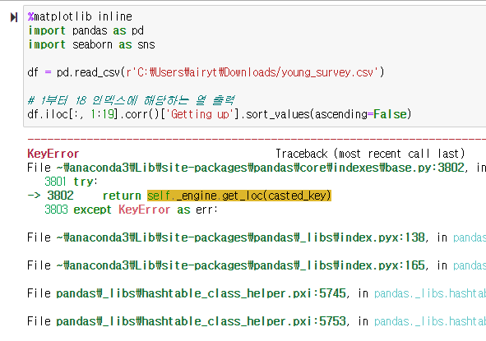Click the highlighted self._engine.get_loc(casted_key) code
The image size is (486, 341).
click(239, 196)
